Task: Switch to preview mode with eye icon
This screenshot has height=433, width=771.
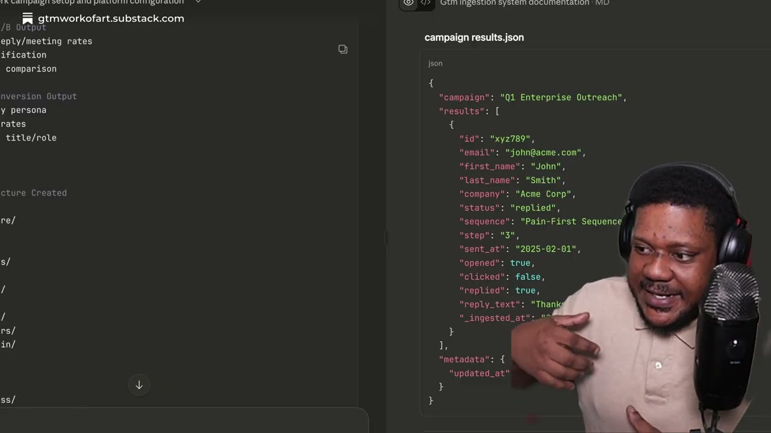Action: pyautogui.click(x=408, y=3)
